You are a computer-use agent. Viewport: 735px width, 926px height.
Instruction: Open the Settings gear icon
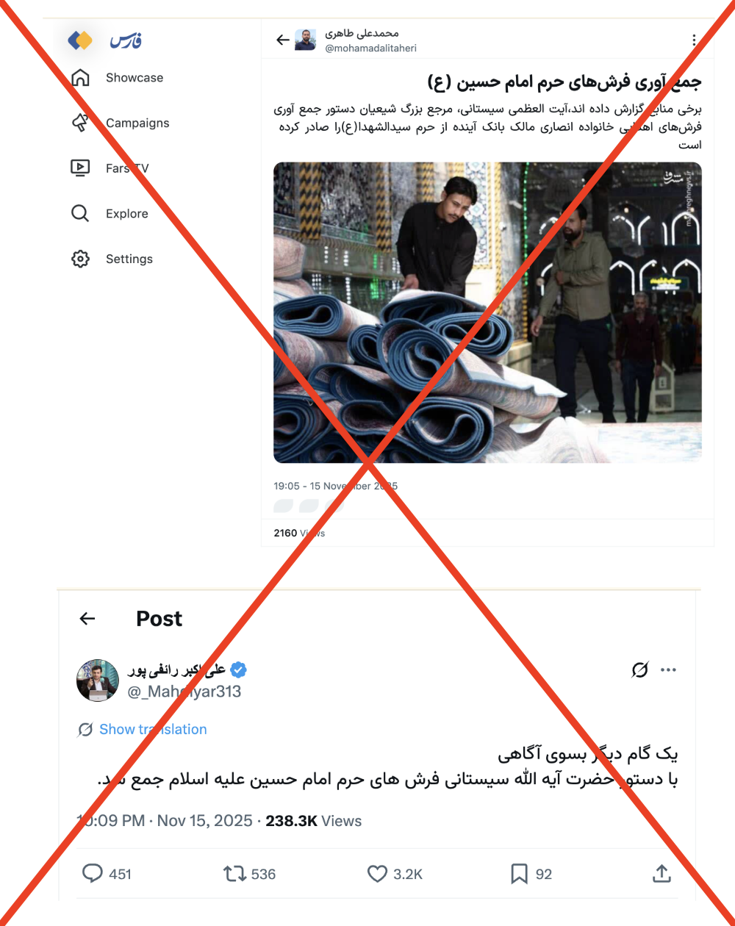80,259
